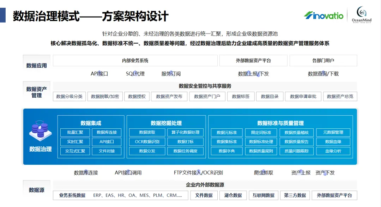Click the 数据集标准 cell

[x=227, y=142]
